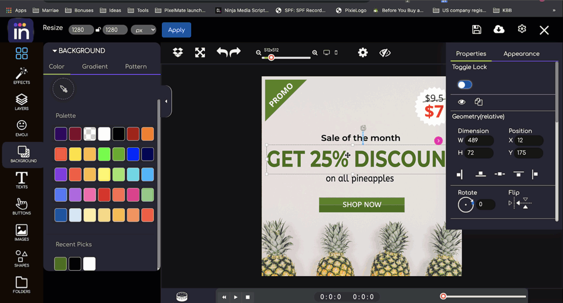The height and width of the screenshot is (303, 563).
Task: Open the Layers panel
Action: (x=22, y=102)
